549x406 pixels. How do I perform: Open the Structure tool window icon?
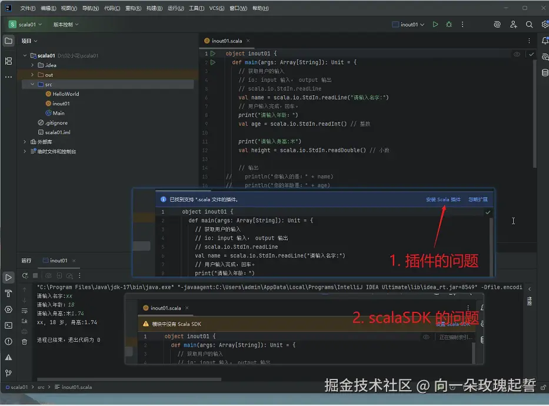point(8,61)
